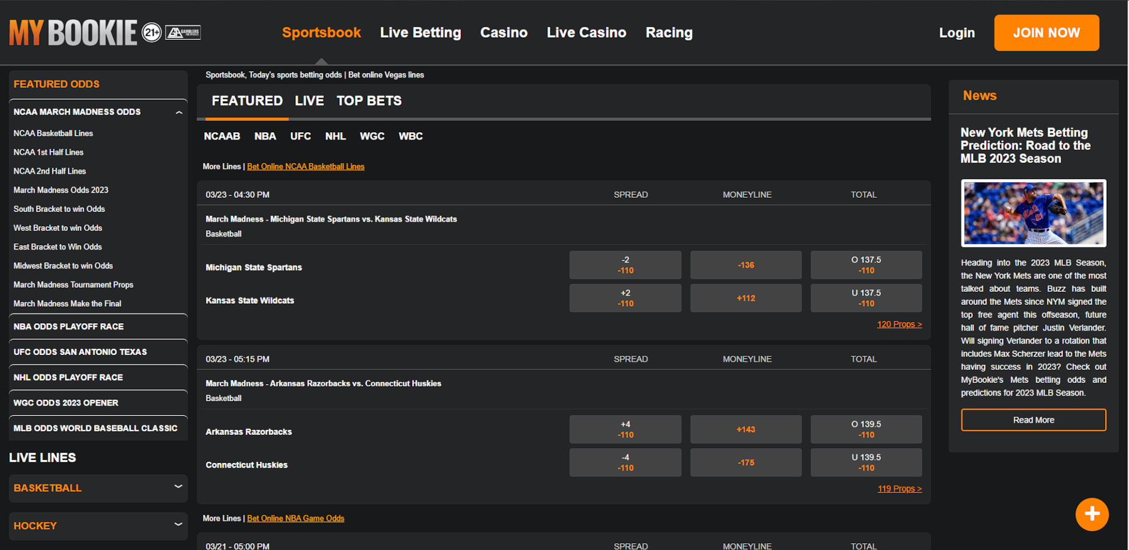Collapse NCAA March Madness Odds section

point(179,112)
